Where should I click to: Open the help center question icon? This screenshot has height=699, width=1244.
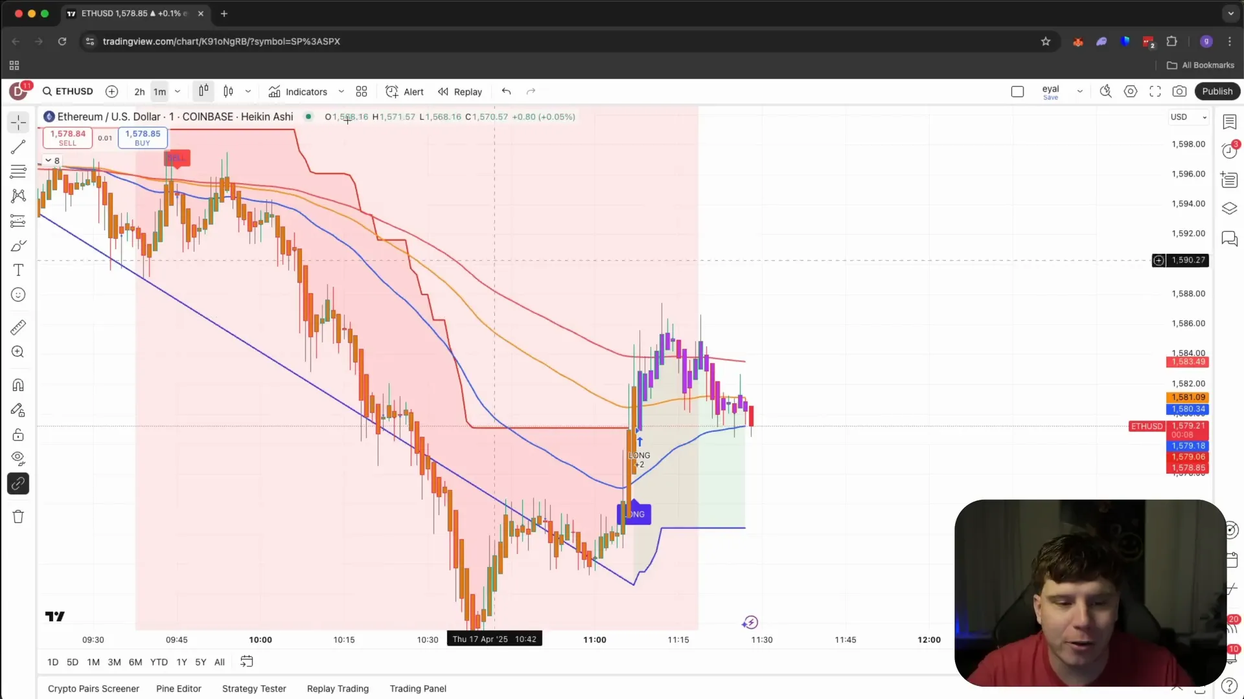click(1229, 685)
